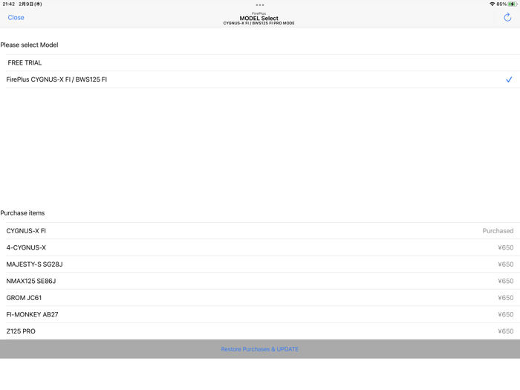Buy the NMAX125 SE86J item
The height and width of the screenshot is (390, 520).
(x=260, y=282)
